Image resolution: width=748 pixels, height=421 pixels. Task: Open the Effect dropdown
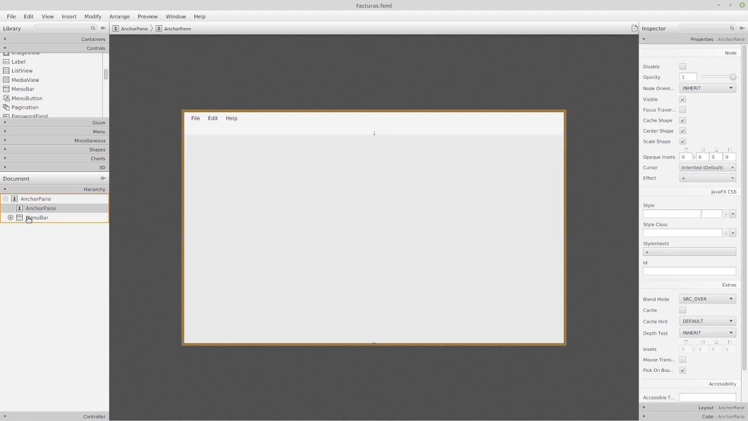(x=708, y=178)
